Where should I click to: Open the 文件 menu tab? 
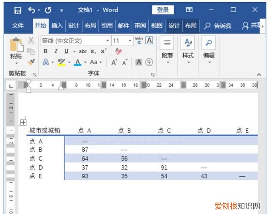18,26
